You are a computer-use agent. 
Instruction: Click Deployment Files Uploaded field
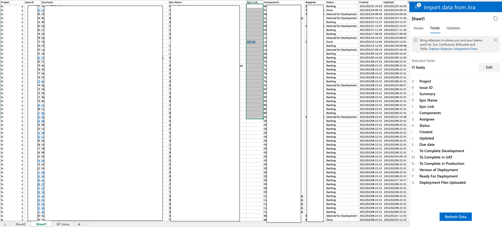(442, 182)
